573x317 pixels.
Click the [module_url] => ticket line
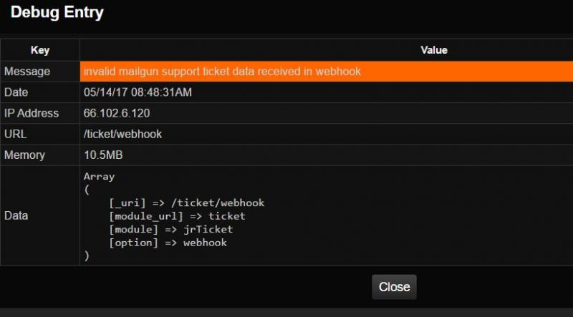(x=177, y=216)
